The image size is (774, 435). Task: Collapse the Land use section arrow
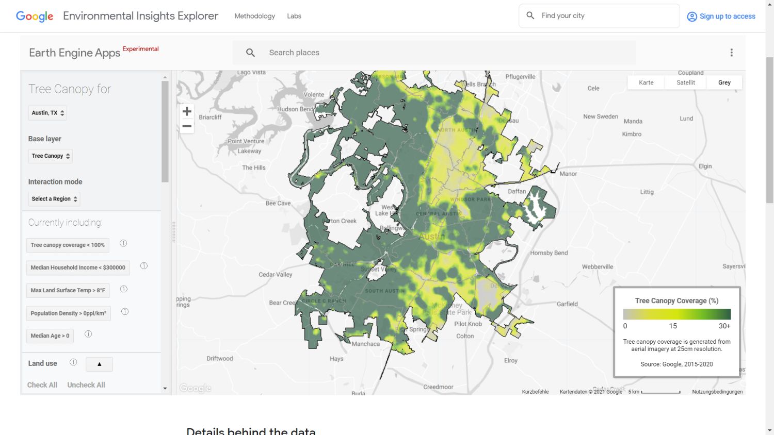[x=99, y=364]
